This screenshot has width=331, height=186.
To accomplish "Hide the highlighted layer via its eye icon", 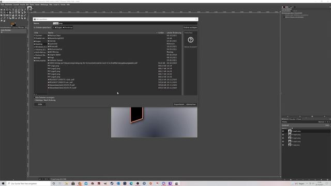I will click(x=283, y=131).
